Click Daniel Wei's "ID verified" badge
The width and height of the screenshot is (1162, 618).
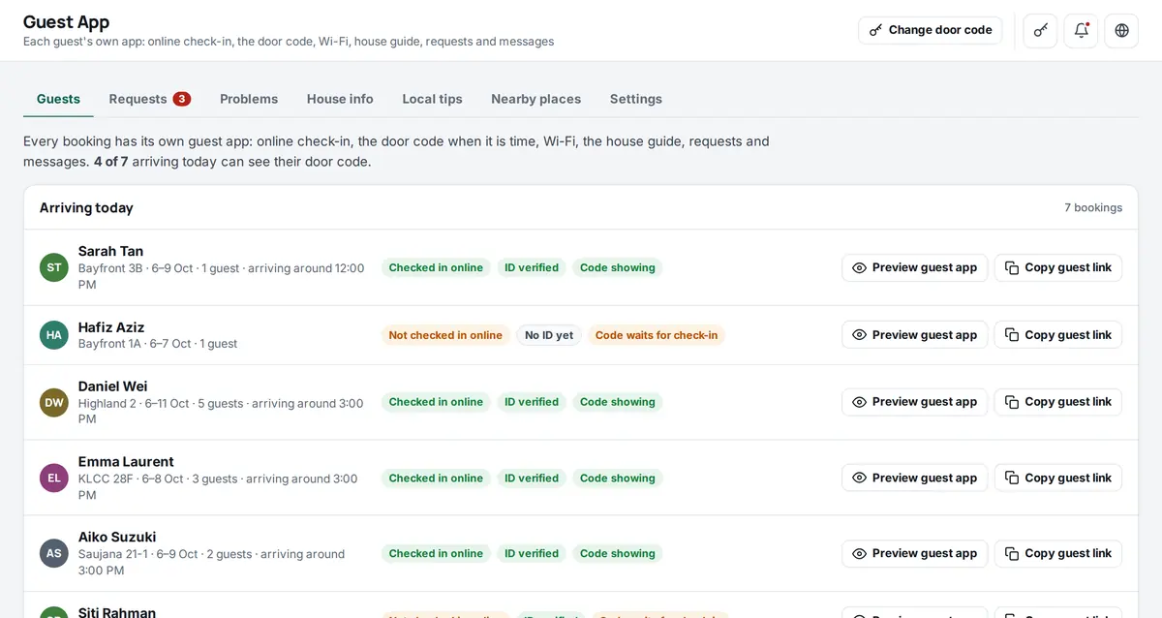point(532,402)
